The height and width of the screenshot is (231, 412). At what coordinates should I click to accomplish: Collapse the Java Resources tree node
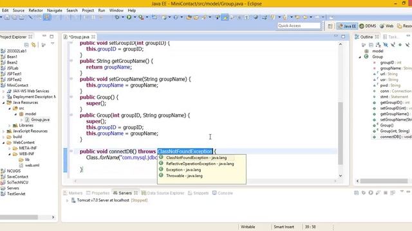coord(4,103)
